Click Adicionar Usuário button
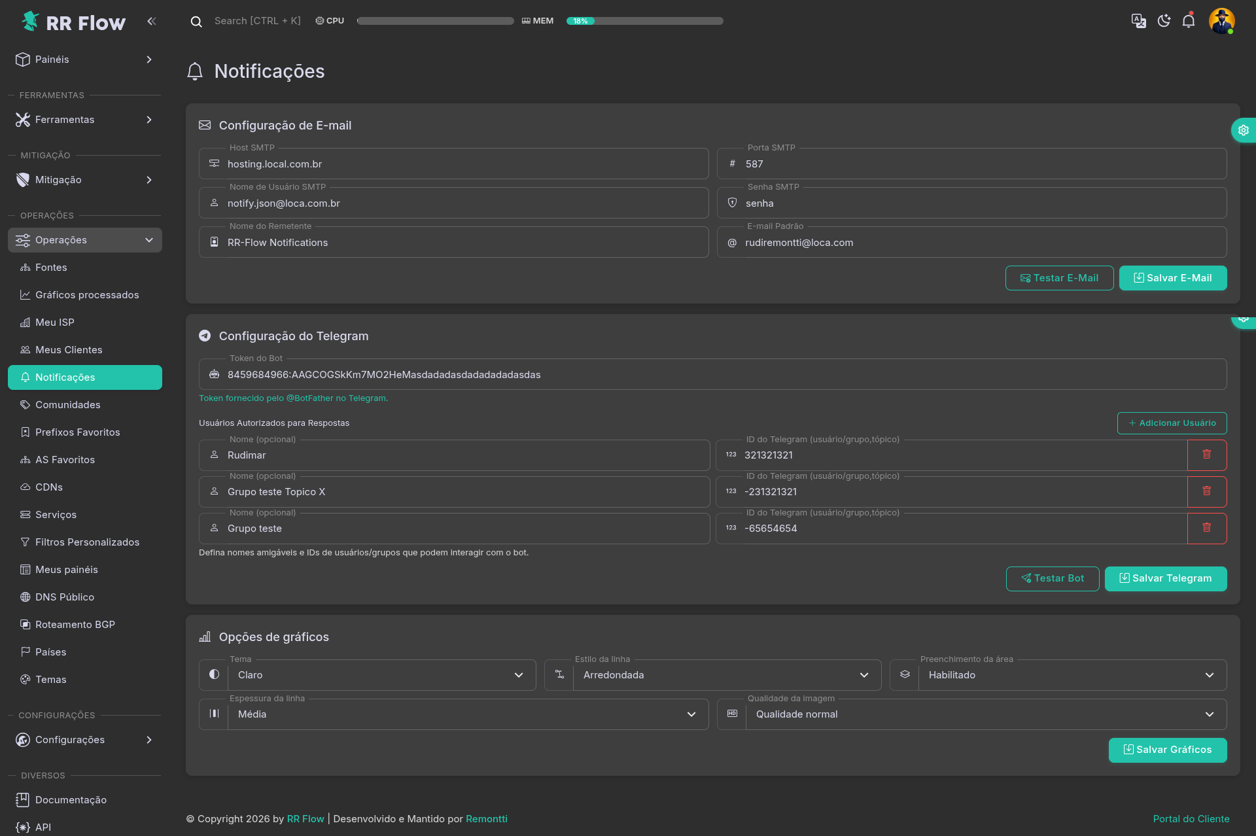This screenshot has height=836, width=1256. click(1172, 423)
